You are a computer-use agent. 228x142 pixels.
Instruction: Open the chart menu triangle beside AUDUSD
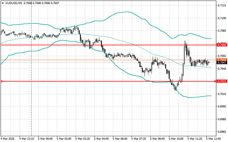coord(3,3)
